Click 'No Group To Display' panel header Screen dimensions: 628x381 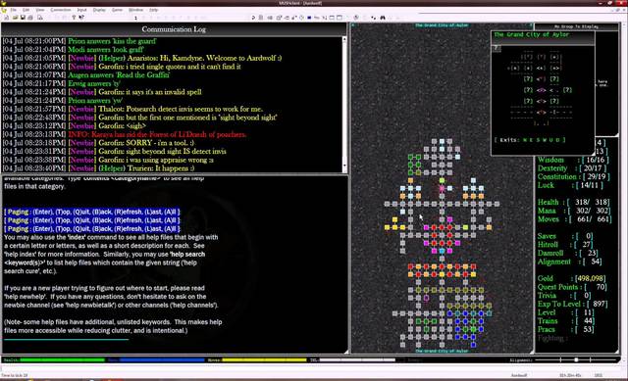coord(576,26)
